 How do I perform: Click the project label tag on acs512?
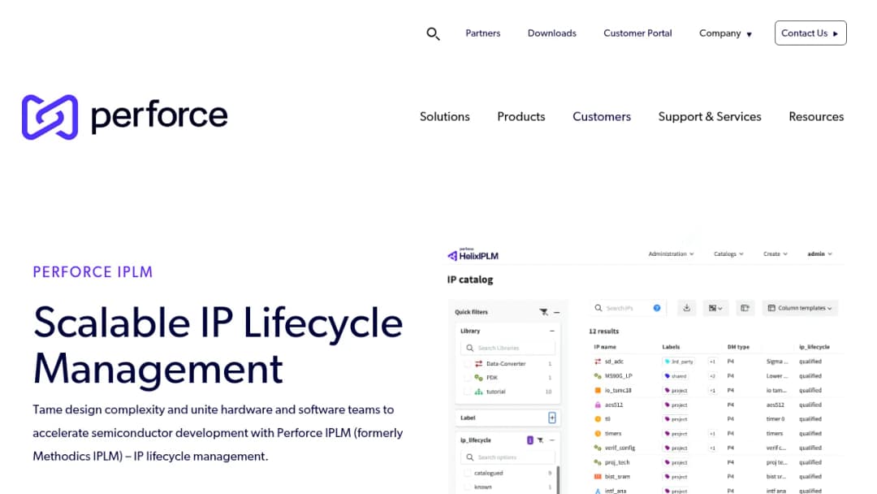pyautogui.click(x=676, y=405)
